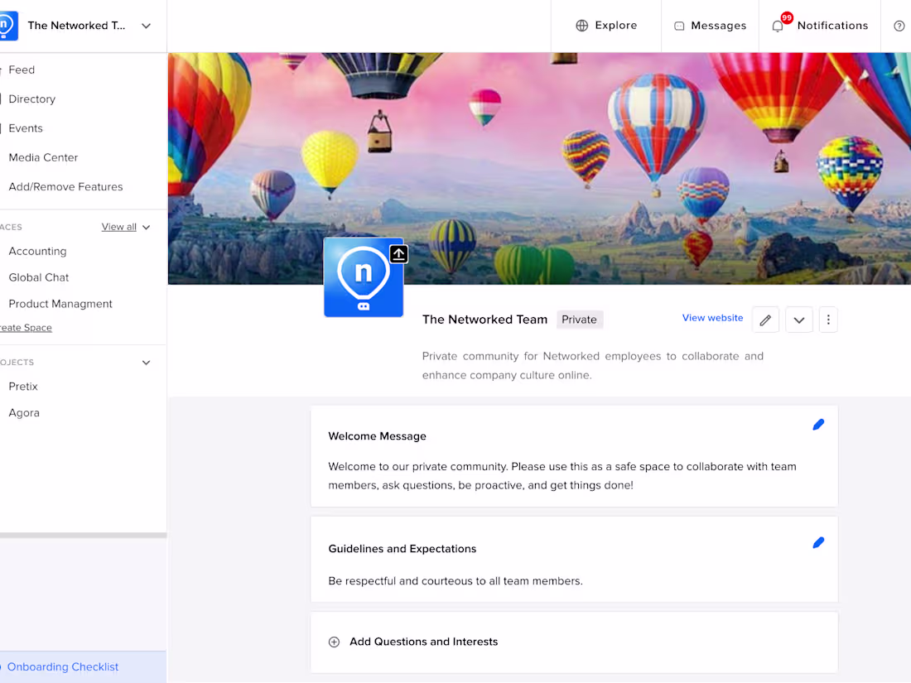Collapse the Projects section chevron

[x=146, y=363]
